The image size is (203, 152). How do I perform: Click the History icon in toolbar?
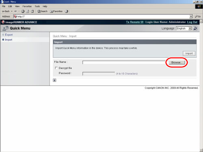pos(67,11)
